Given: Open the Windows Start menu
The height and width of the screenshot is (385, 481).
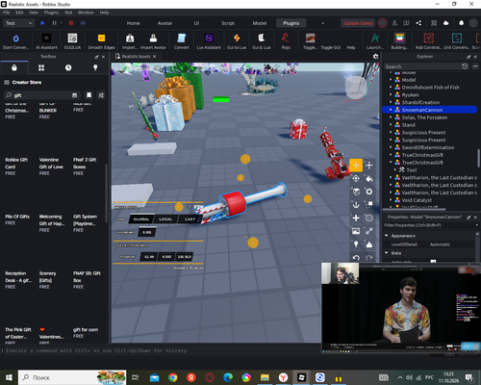Looking at the screenshot, I should point(9,377).
